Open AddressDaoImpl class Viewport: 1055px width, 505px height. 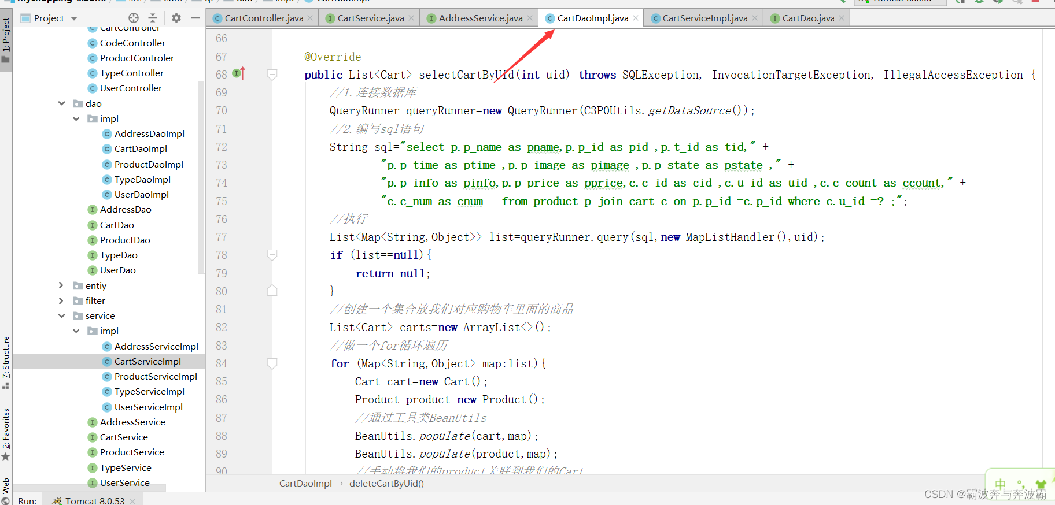tap(149, 133)
